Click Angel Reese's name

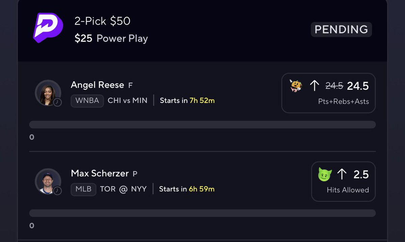pyautogui.click(x=97, y=85)
